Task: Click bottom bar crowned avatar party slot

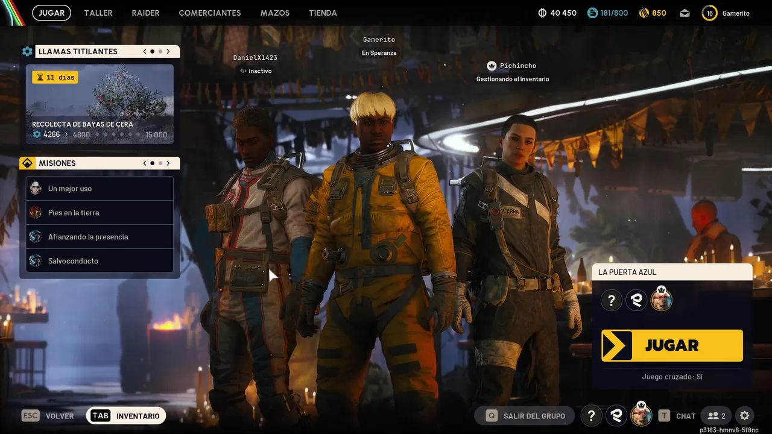Action: (641, 415)
